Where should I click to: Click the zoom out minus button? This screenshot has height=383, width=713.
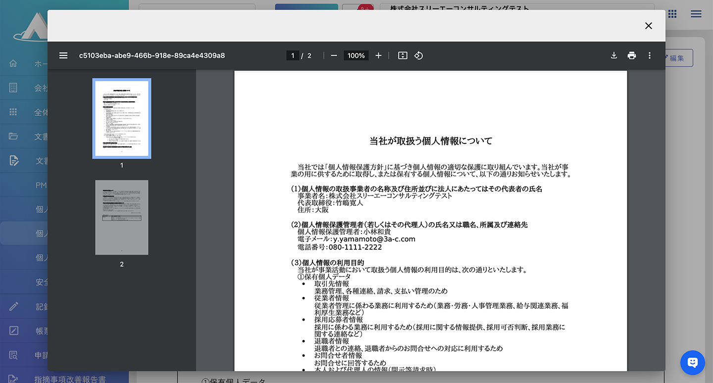tap(334, 55)
